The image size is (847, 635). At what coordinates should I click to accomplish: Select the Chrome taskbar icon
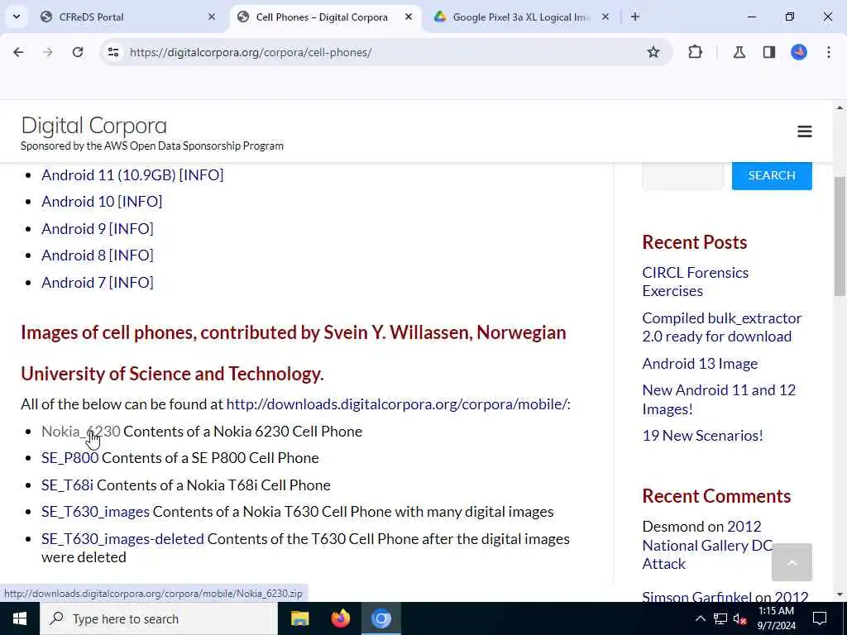(381, 618)
